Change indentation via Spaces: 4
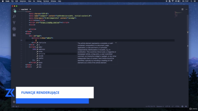Viewport: 198px width, 111px height. [x=160, y=106]
